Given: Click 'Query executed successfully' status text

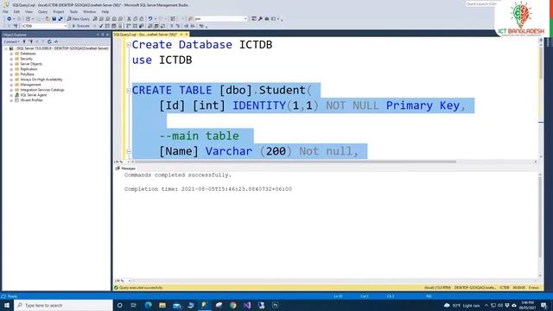Looking at the screenshot, I should 141,288.
